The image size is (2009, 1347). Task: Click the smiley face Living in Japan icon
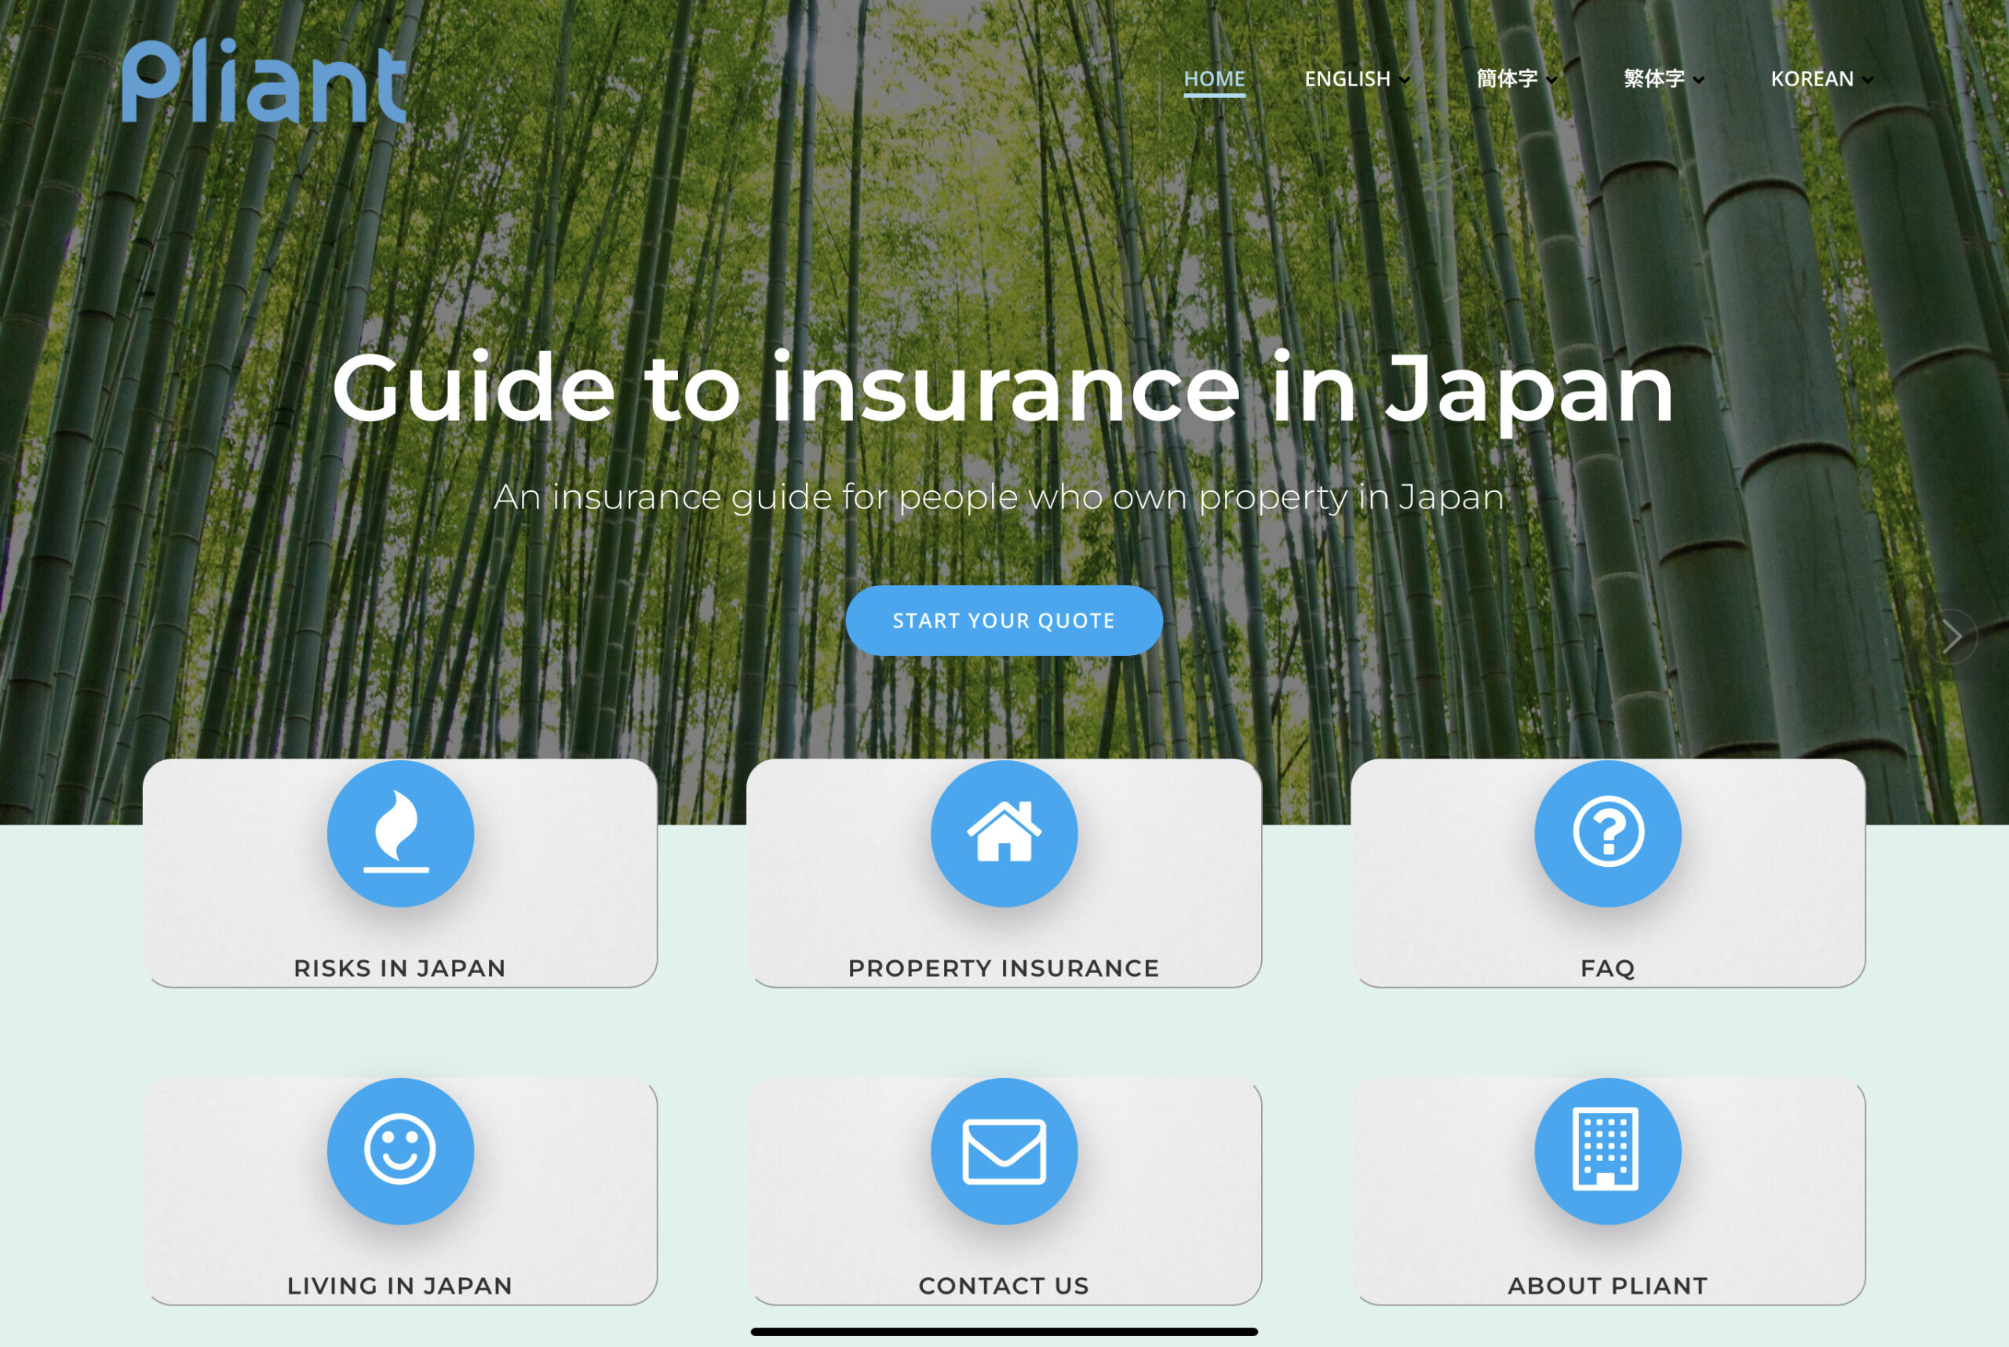click(x=399, y=1151)
